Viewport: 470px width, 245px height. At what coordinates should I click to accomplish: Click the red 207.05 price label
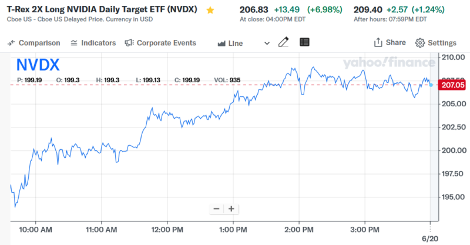click(452, 85)
